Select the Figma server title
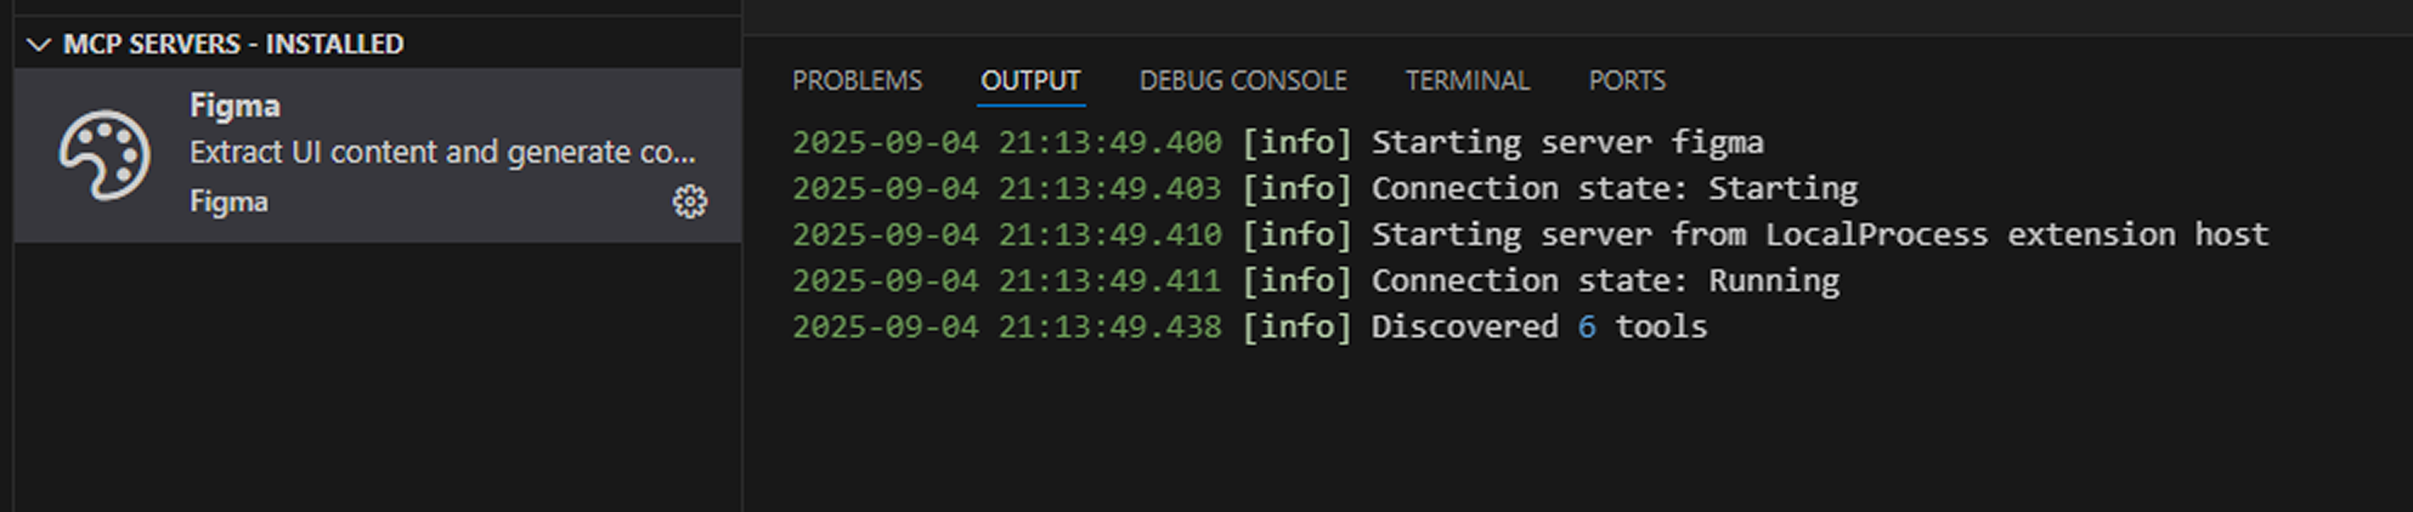 234,106
